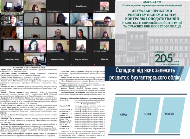190x139 pixels.
Task: Click muted mic icon of Валентина Гливе...
Action: [2, 51]
